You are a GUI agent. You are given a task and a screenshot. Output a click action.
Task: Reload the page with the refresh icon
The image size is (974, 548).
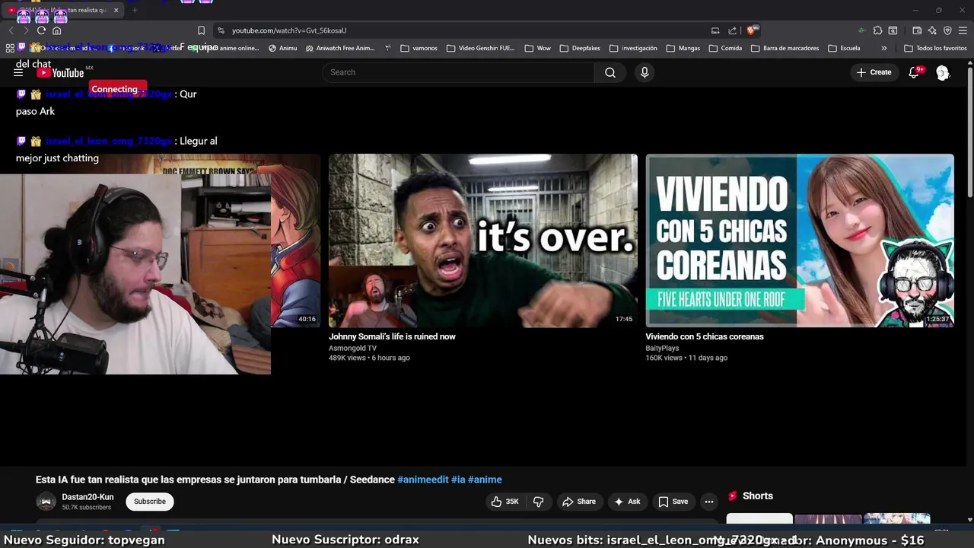41,30
